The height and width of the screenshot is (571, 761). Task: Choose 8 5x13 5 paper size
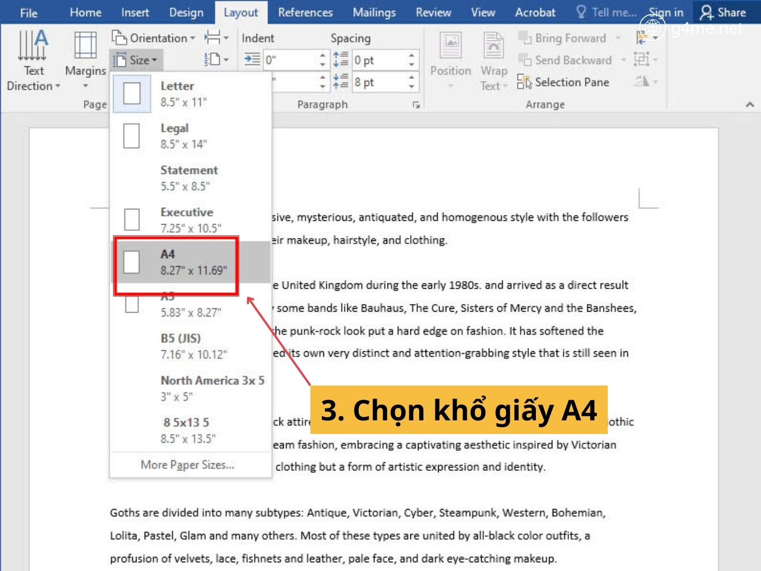(191, 430)
